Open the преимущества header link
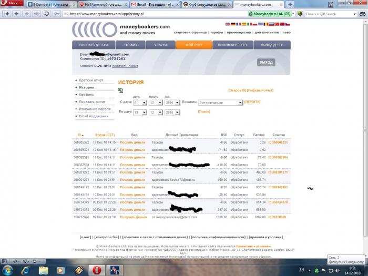 pos(239,33)
